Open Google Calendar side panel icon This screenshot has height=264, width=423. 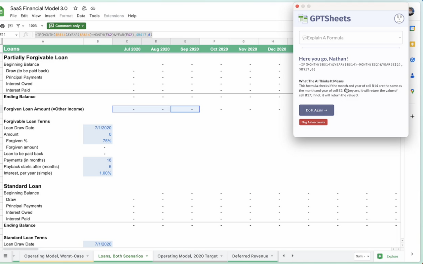412,28
